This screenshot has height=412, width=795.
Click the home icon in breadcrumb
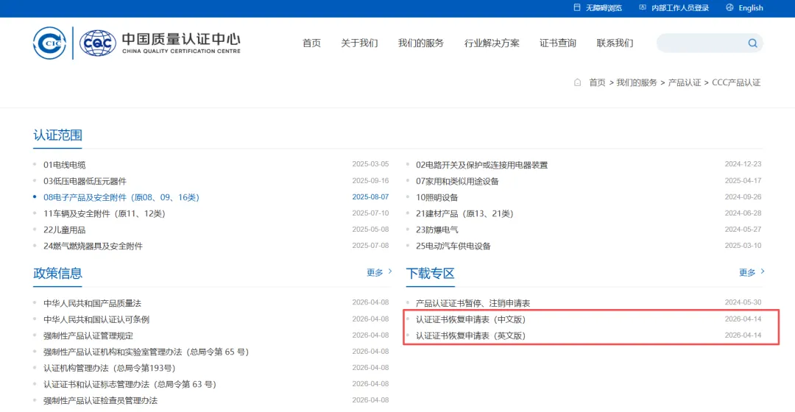coord(577,82)
